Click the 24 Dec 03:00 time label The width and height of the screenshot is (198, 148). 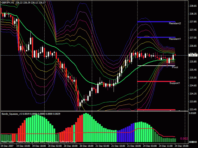point(150,146)
